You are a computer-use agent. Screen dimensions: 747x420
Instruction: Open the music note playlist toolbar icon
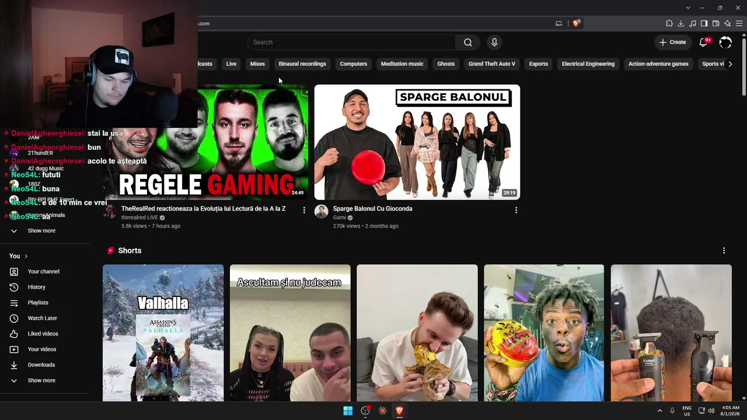coord(693,23)
